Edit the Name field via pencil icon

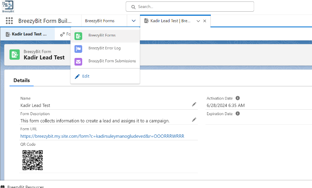click(194, 105)
